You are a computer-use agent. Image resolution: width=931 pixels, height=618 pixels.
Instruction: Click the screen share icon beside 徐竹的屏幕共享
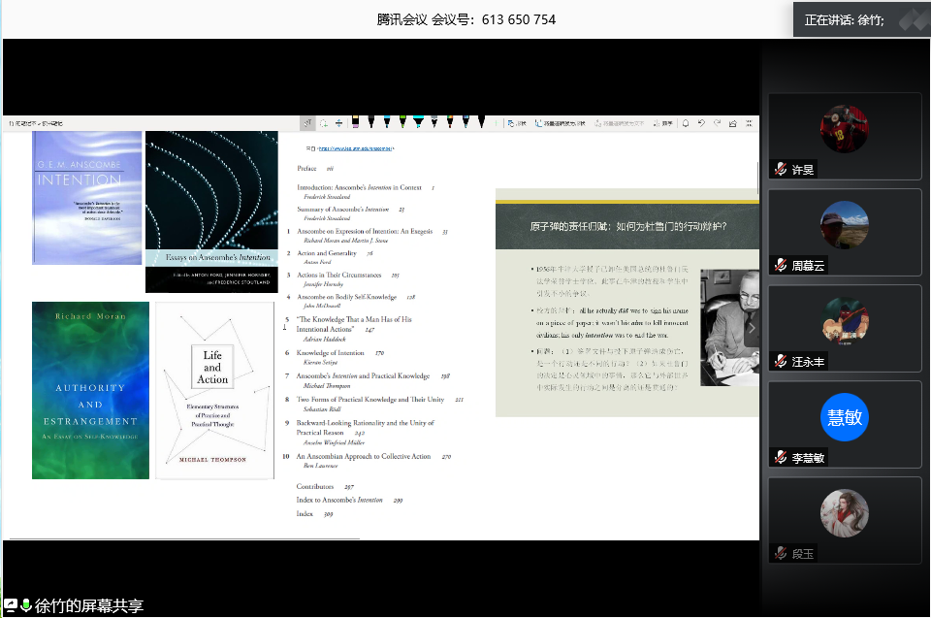coord(11,605)
